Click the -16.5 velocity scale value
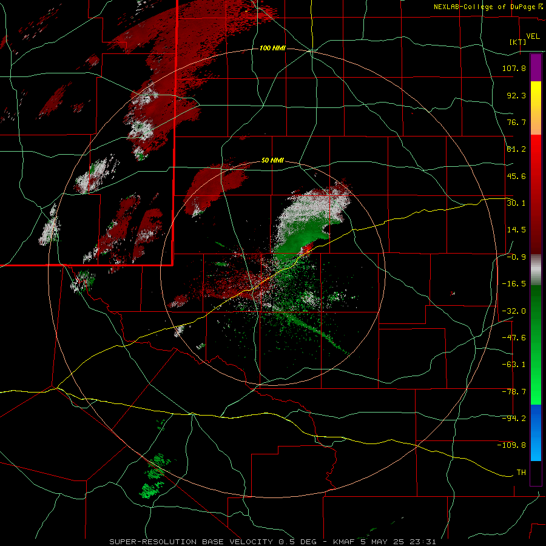Viewport: 546px width, 546px height. point(514,284)
